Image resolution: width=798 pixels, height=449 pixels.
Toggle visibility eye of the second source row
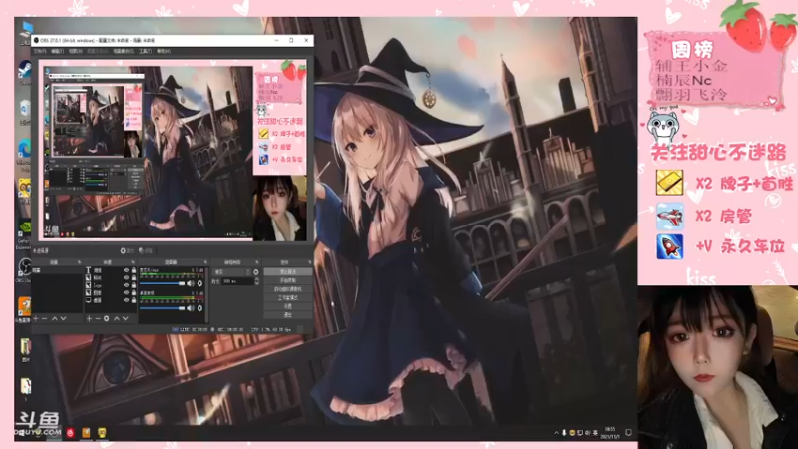(x=127, y=278)
